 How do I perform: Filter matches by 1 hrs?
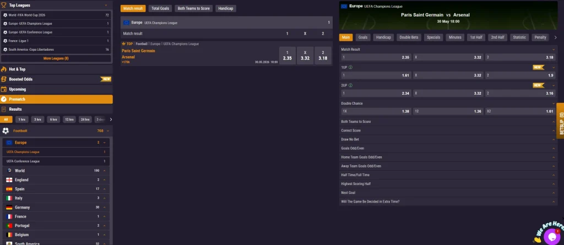pyautogui.click(x=22, y=119)
